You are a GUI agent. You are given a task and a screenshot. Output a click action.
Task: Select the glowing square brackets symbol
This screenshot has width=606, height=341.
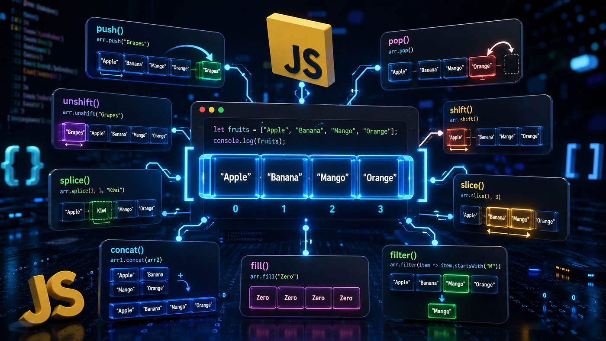click(584, 161)
